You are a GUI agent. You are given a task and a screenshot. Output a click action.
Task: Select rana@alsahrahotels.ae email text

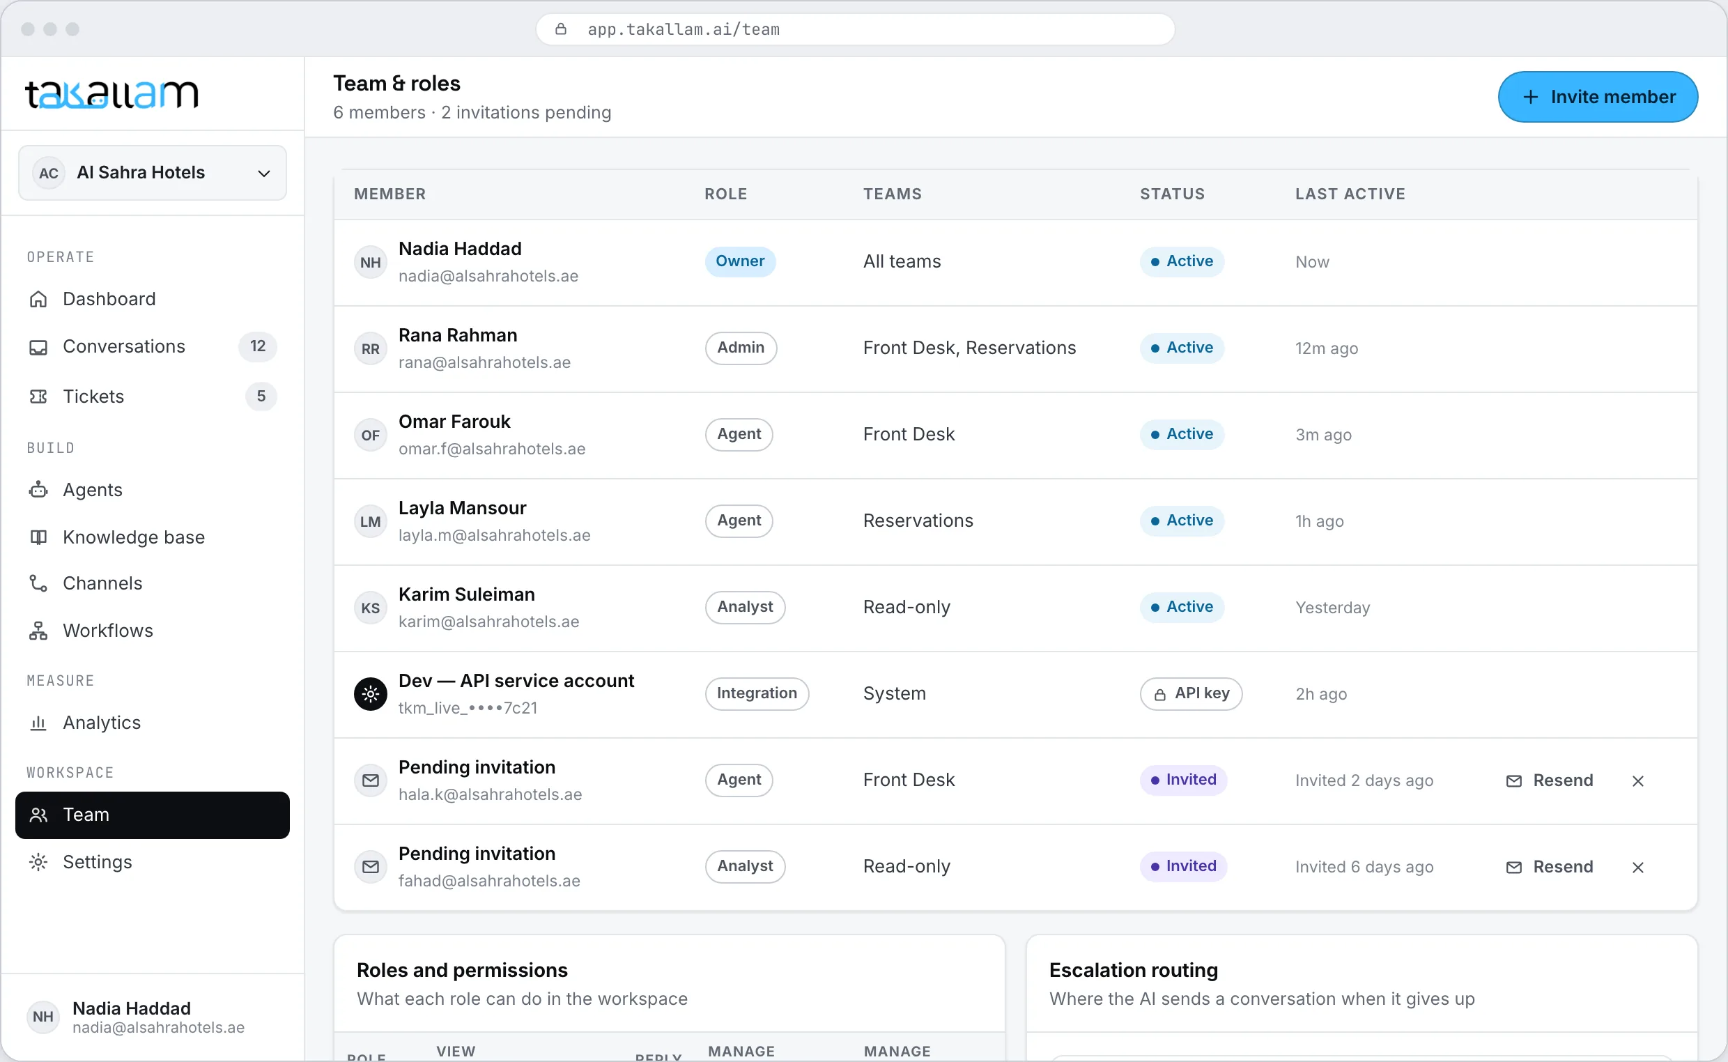(x=484, y=362)
